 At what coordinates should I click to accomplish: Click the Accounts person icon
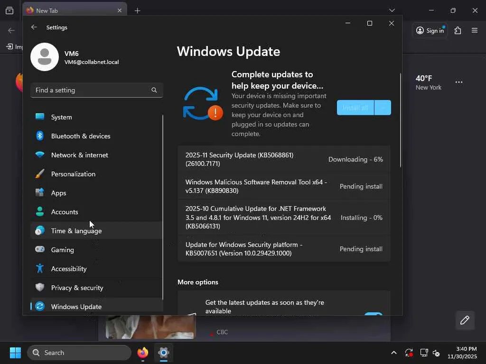(40, 212)
